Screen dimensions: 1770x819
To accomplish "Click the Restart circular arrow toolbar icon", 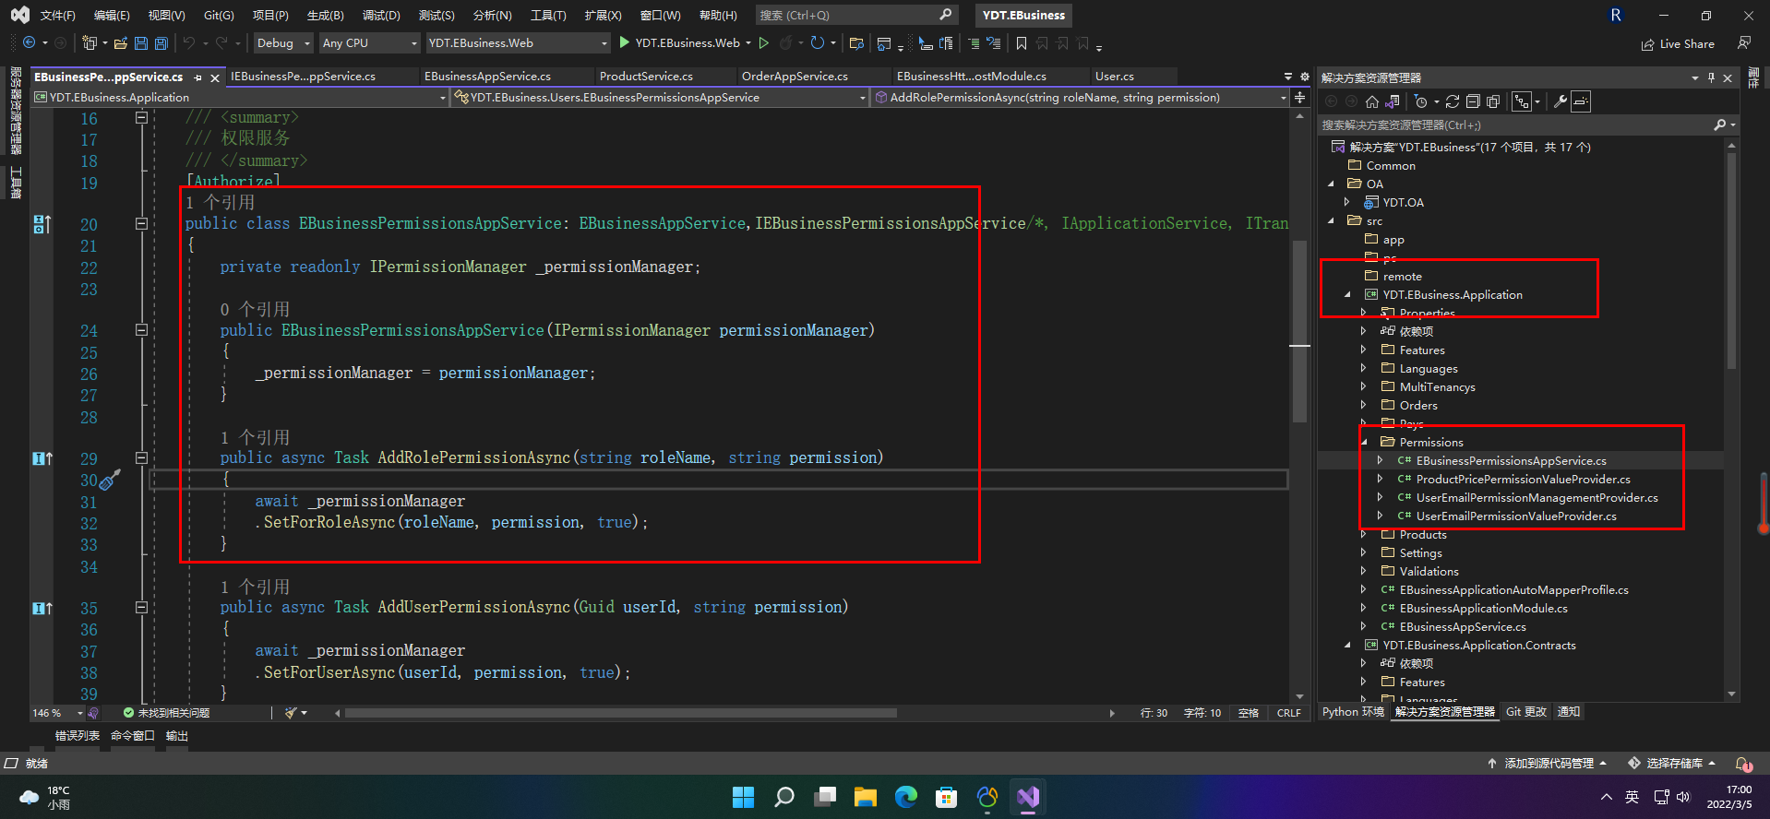I will [818, 43].
